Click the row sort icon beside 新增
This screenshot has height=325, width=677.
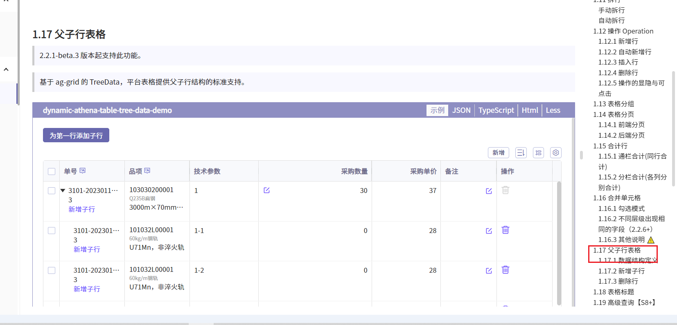[x=521, y=152]
